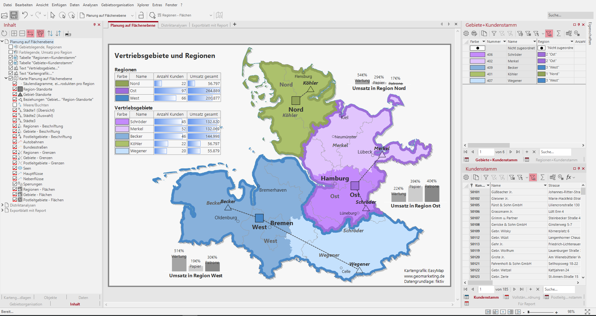Click the zoom slider handle in status bar
The width and height of the screenshot is (596, 316).
pyautogui.click(x=528, y=312)
